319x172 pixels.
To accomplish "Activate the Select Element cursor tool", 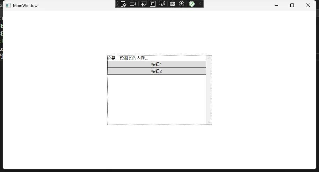I will (143, 4).
